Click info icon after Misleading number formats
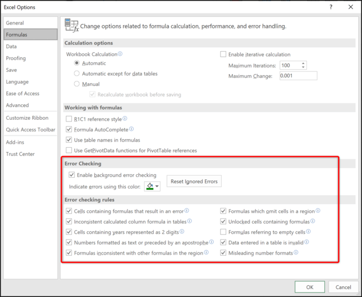This screenshot has height=297, width=362. click(296, 252)
